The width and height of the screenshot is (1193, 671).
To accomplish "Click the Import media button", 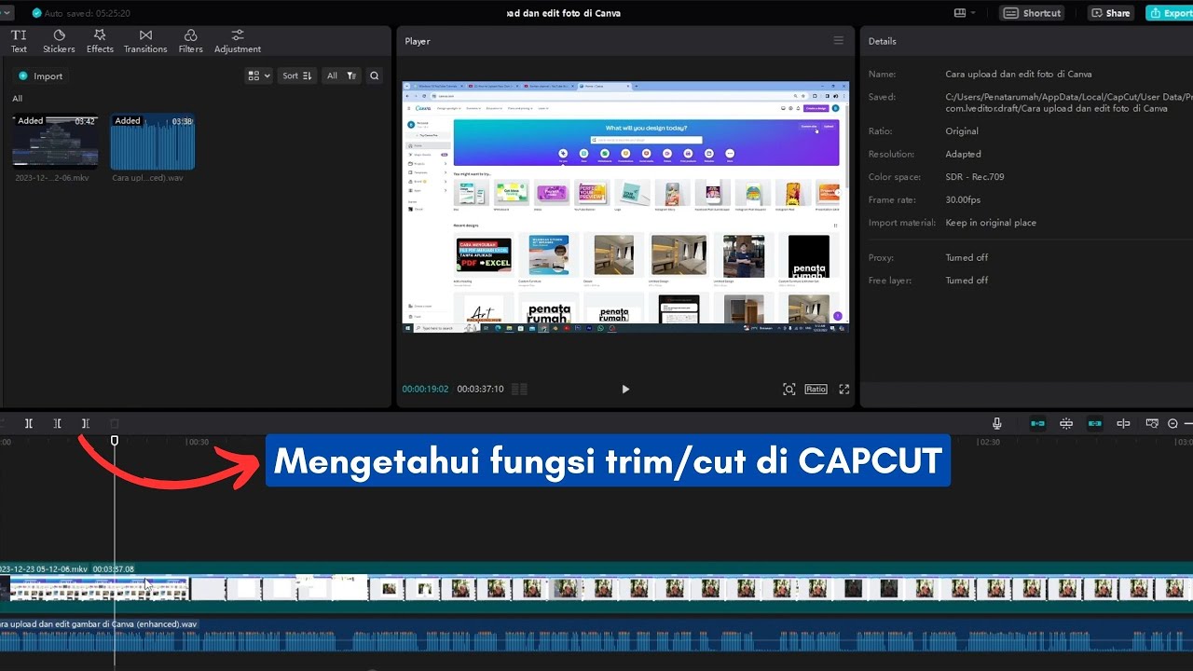I will click(41, 75).
